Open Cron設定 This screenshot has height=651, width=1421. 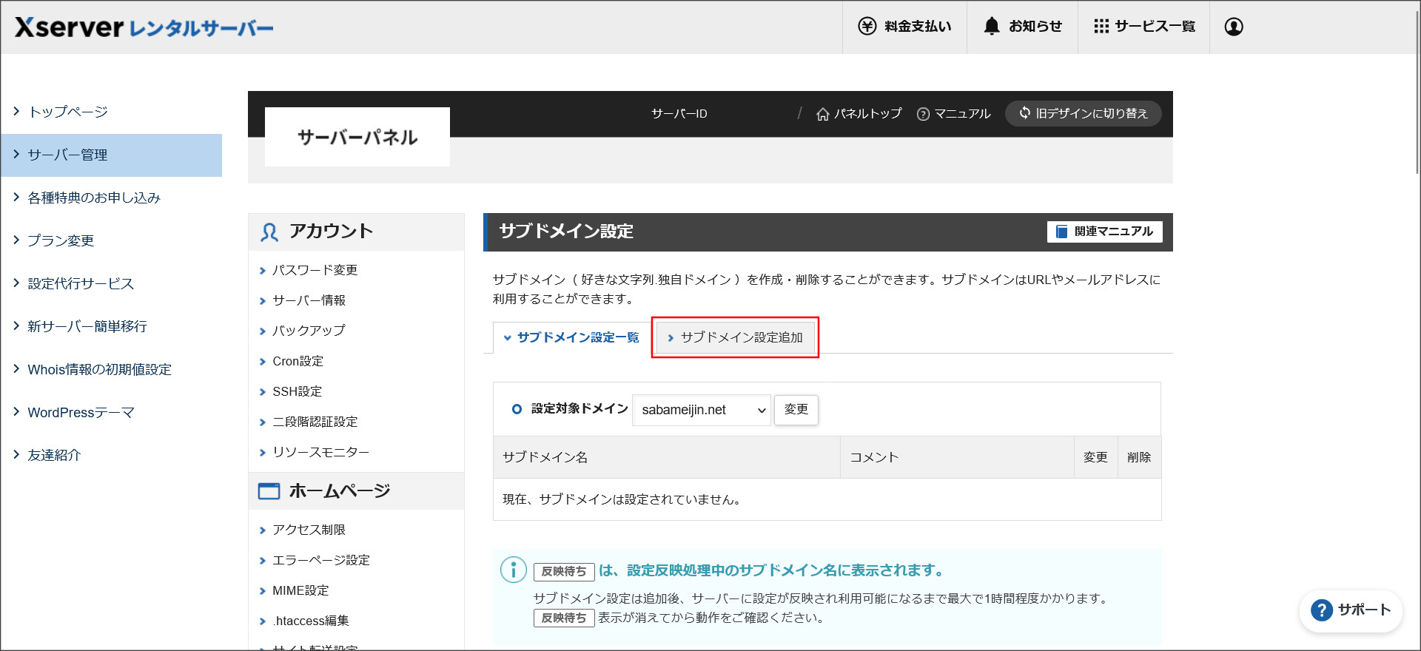298,361
